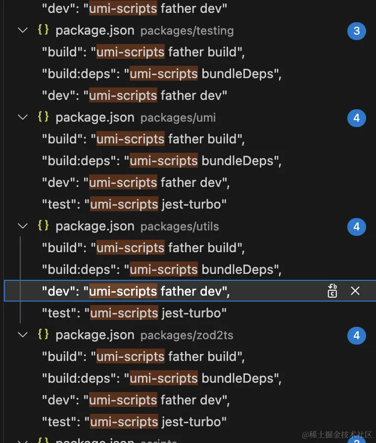Open the package.json file entry in packages/zod2ts
The height and width of the screenshot is (443, 376).
coord(94,335)
